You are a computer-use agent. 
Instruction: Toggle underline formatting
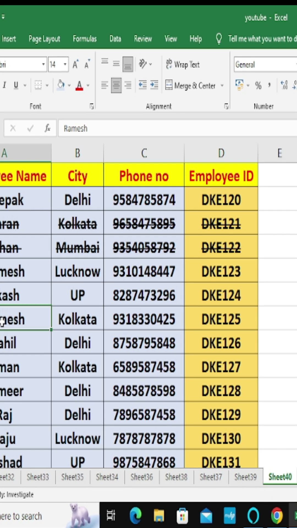tap(16, 85)
